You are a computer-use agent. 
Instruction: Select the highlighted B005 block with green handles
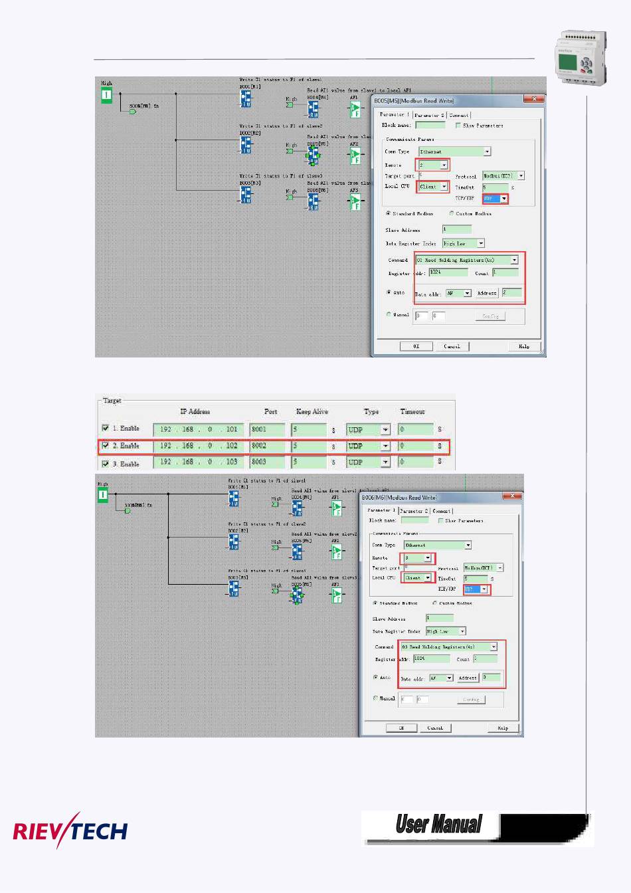pyautogui.click(x=313, y=155)
